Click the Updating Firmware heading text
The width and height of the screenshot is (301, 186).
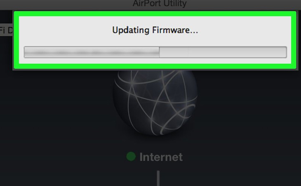point(155,30)
